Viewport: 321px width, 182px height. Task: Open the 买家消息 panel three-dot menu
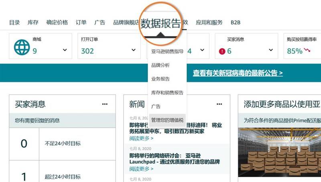point(105,104)
